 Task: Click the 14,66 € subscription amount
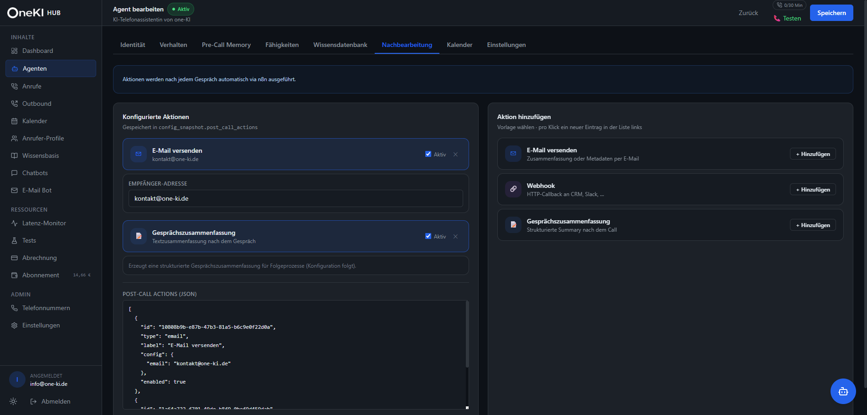point(82,275)
